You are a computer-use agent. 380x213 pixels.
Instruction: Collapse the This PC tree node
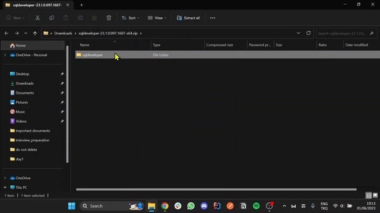tap(5, 188)
